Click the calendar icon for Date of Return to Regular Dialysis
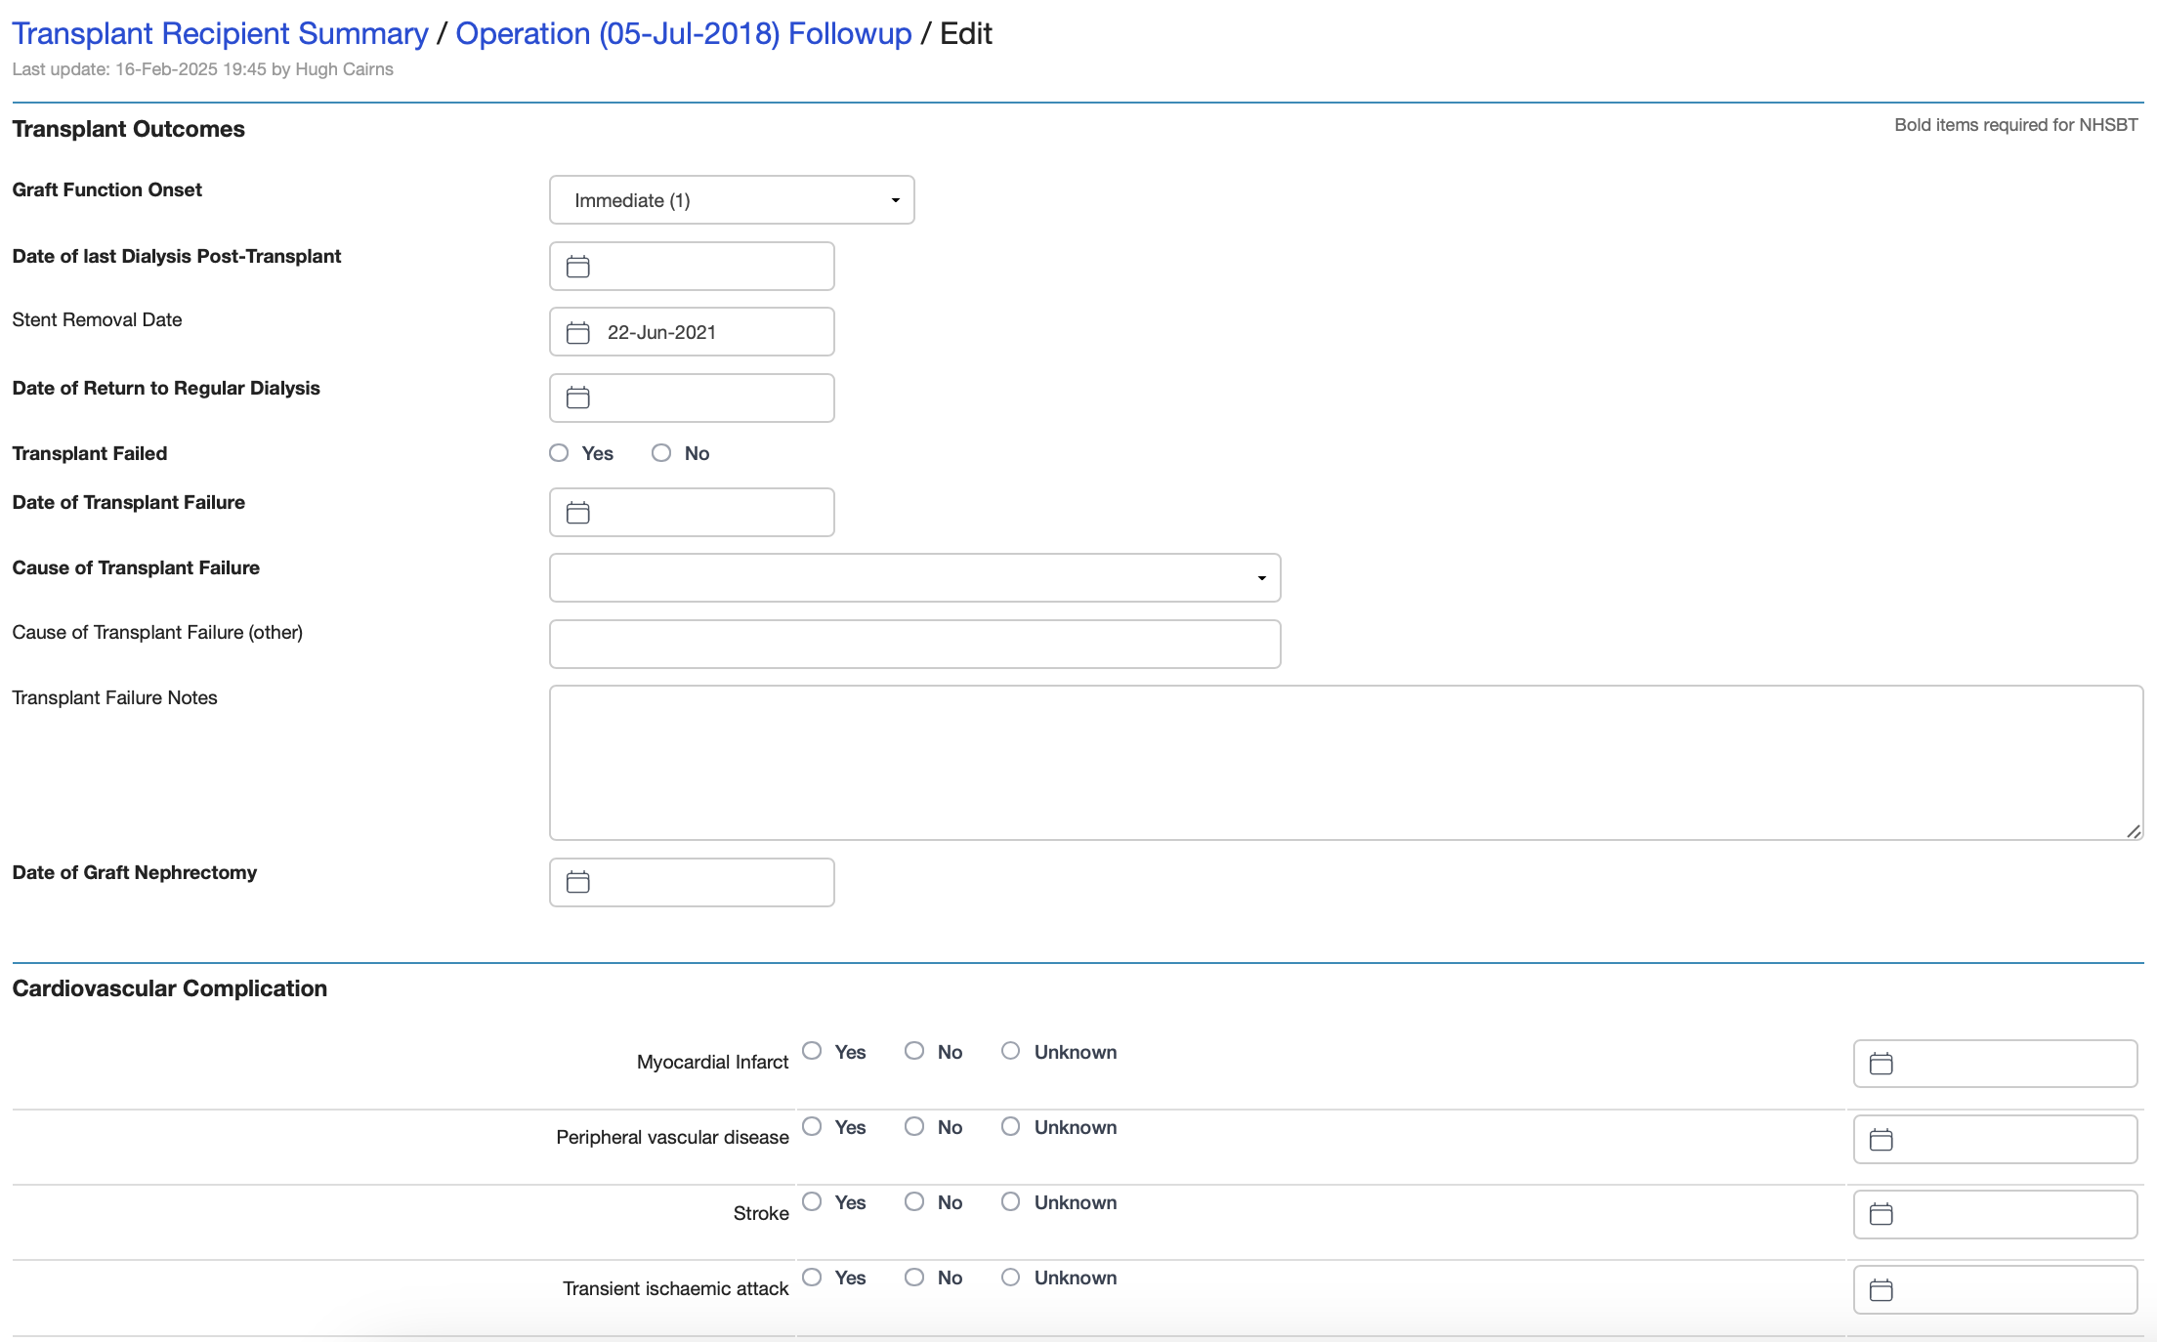The width and height of the screenshot is (2157, 1342). click(578, 398)
